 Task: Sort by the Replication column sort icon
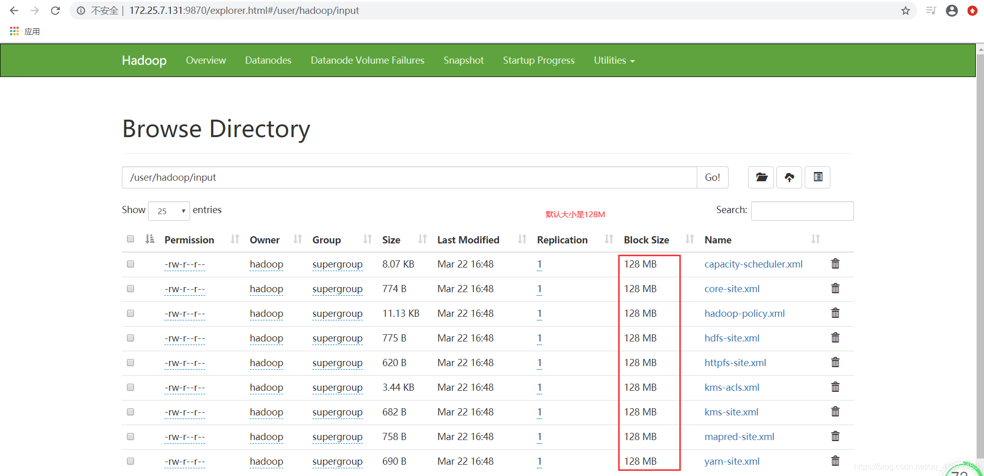click(x=609, y=239)
